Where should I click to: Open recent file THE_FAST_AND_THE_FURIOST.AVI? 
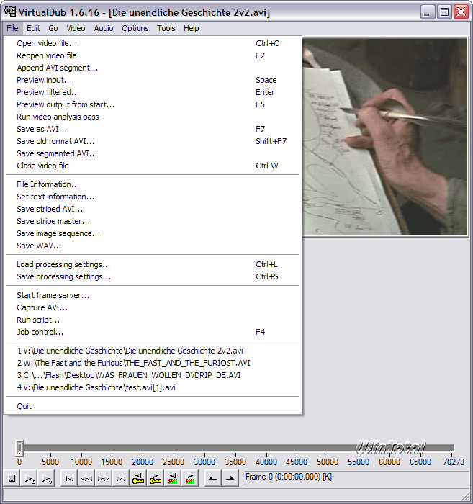pyautogui.click(x=153, y=363)
